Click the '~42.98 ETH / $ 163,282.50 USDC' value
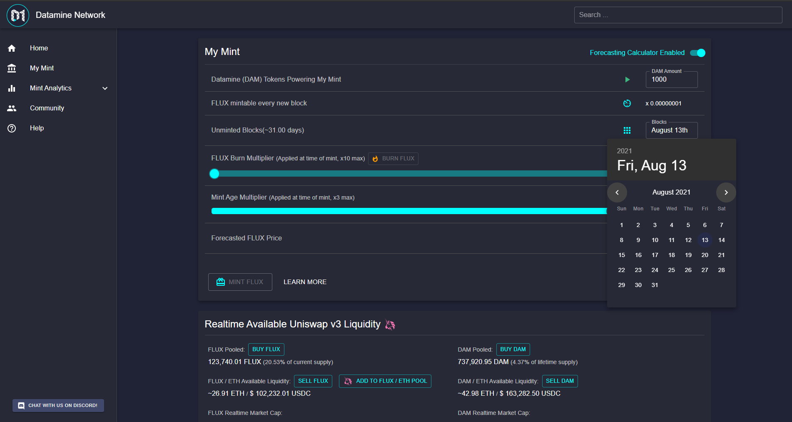The image size is (792, 422). pos(509,394)
